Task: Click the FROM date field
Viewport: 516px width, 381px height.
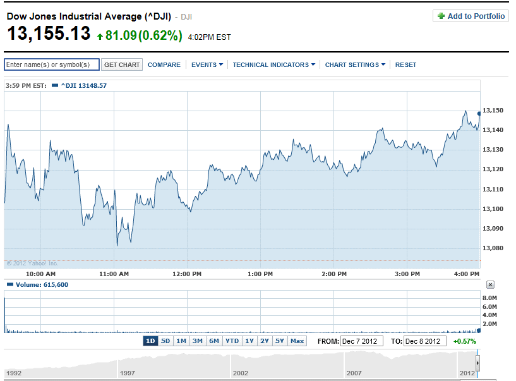Action: (362, 341)
